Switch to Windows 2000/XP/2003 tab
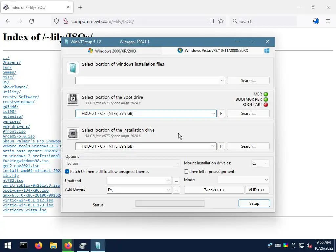The image size is (336, 252). pos(112,51)
